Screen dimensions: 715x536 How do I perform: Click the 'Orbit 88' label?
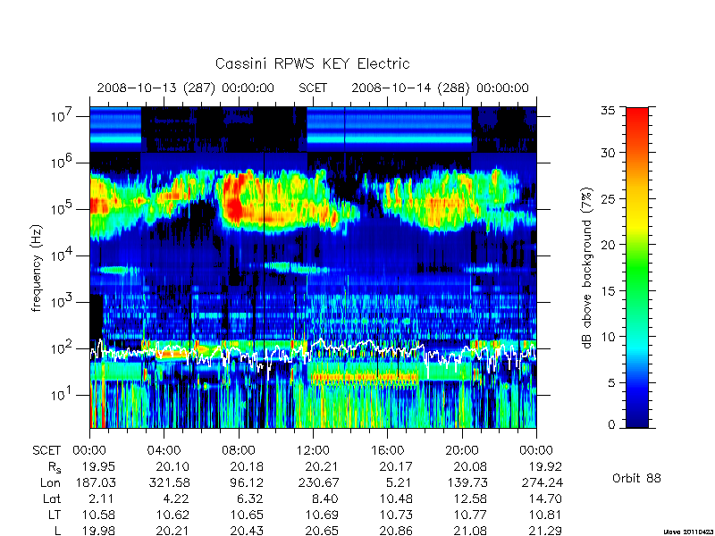pos(636,478)
